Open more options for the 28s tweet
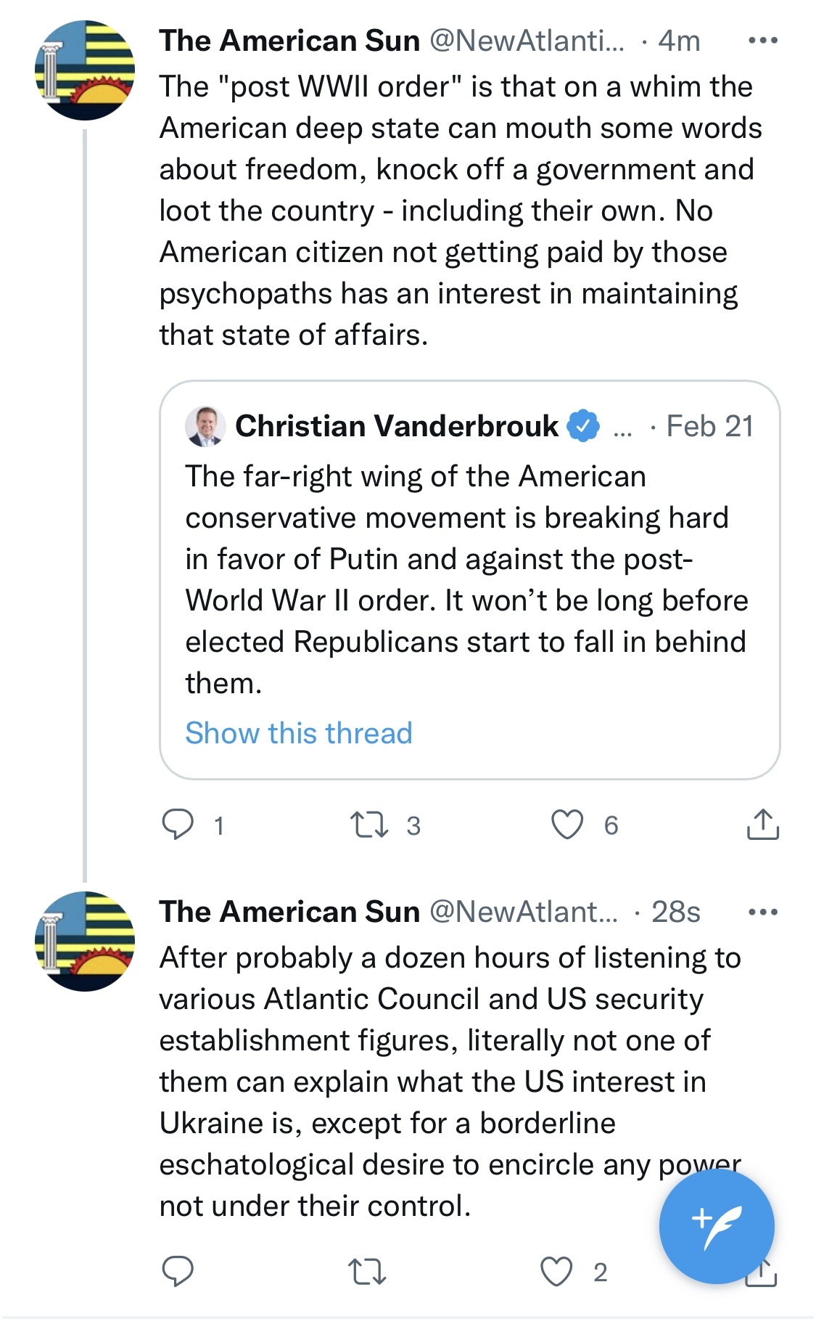 click(763, 912)
